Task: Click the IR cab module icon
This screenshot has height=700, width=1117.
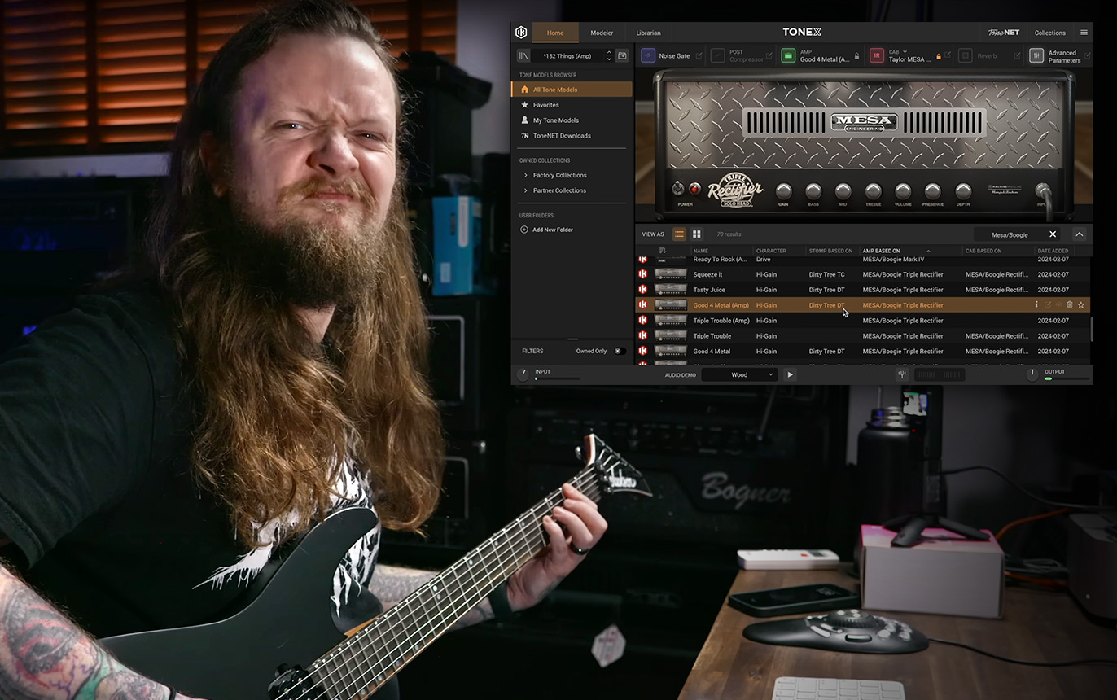Action: tap(876, 55)
